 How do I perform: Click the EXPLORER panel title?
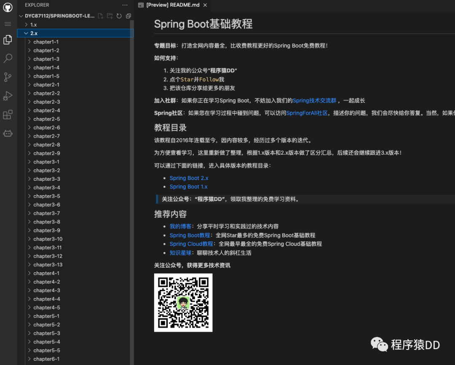37,5
